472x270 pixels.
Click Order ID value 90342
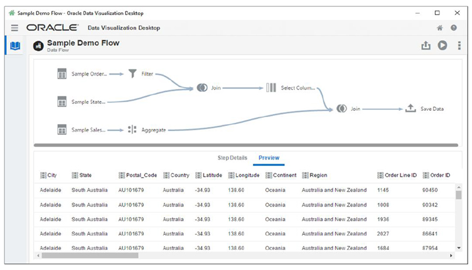pos(430,205)
